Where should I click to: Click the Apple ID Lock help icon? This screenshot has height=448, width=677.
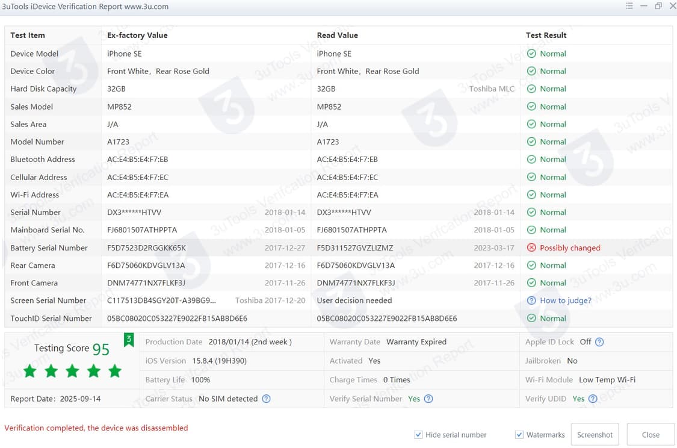coord(599,342)
